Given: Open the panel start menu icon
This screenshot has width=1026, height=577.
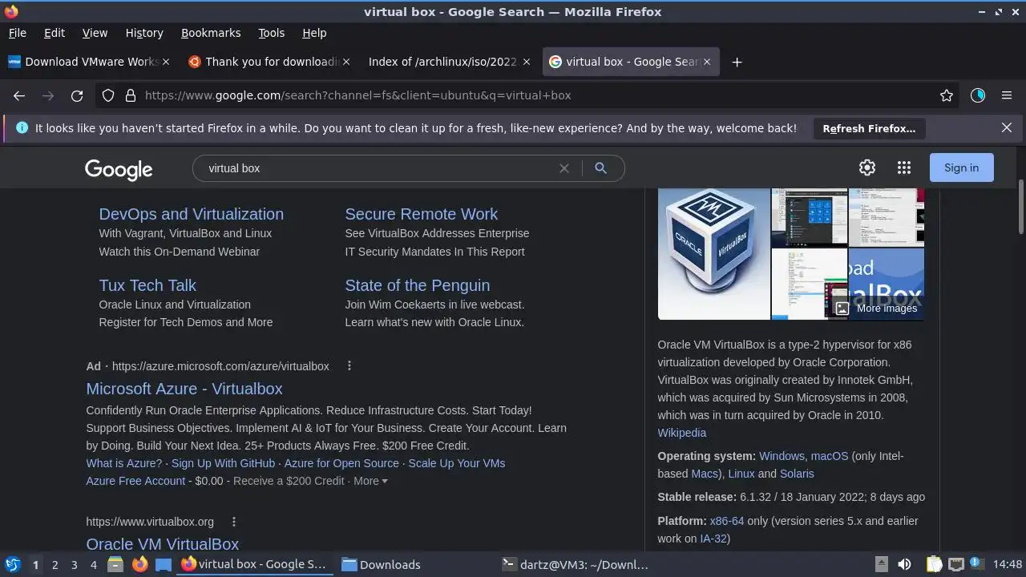Looking at the screenshot, I should click(x=12, y=564).
